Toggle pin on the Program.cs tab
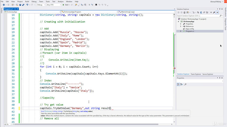The height and width of the screenshot is (127, 227). pos(15,9)
